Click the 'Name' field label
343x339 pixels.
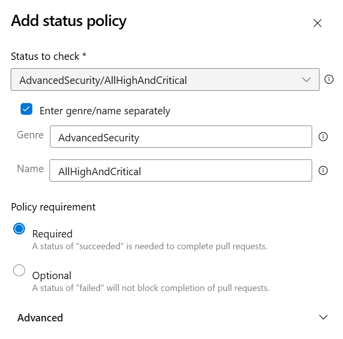click(x=30, y=168)
